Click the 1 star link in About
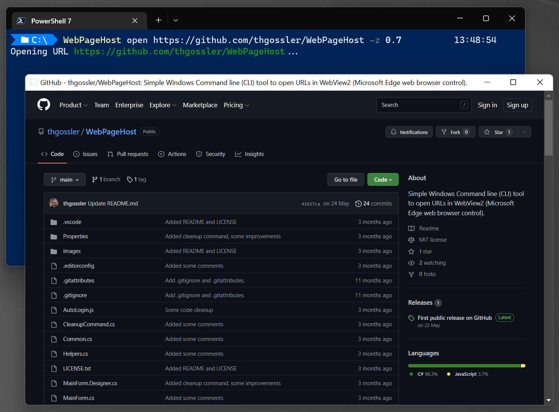This screenshot has width=559, height=412. [425, 252]
